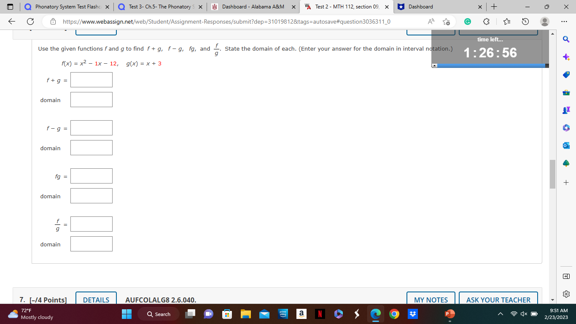The image size is (576, 324).
Task: Add a site with the sidebar plus button
Action: coord(566,182)
